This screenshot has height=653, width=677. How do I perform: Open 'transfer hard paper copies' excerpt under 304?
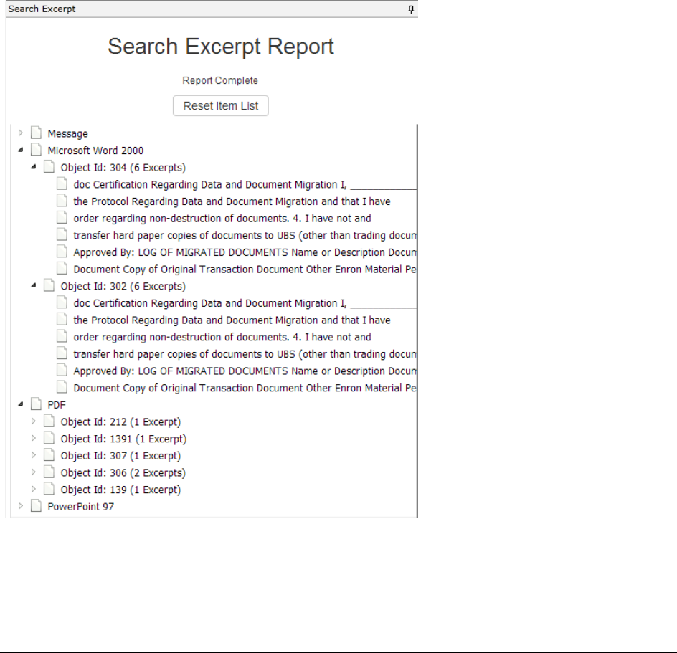pyautogui.click(x=245, y=236)
